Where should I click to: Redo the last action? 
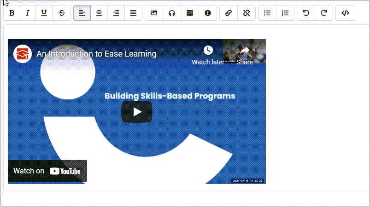point(324,13)
